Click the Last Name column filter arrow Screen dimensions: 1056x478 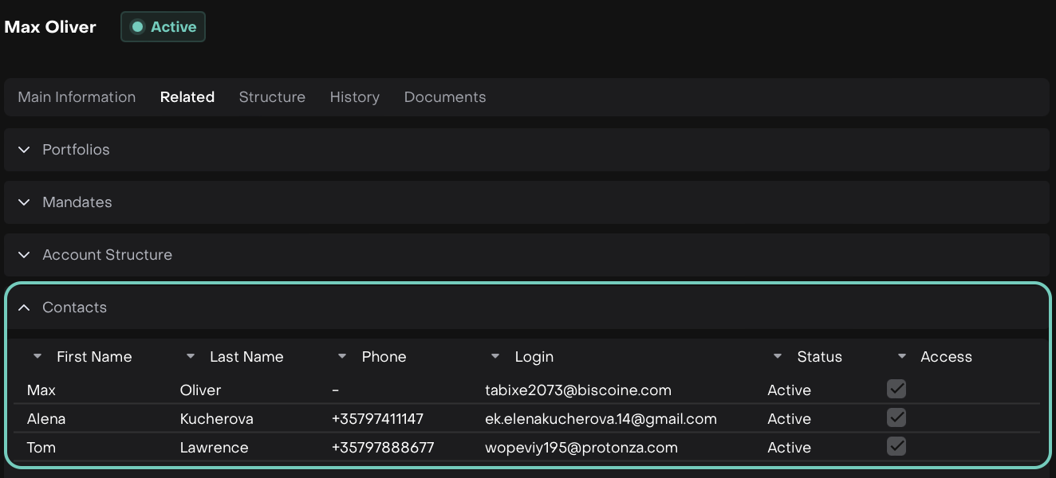click(190, 357)
